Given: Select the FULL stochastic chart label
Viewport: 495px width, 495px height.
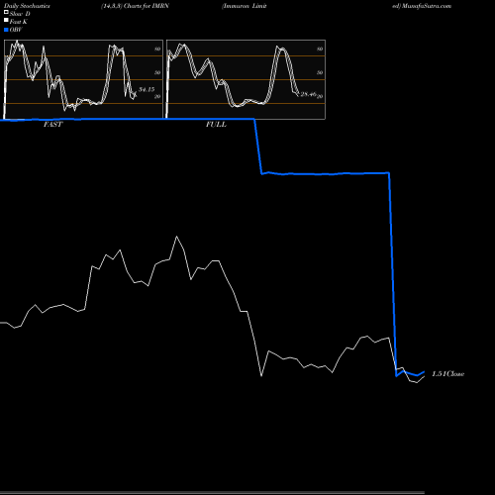Looking at the screenshot, I should (216, 125).
